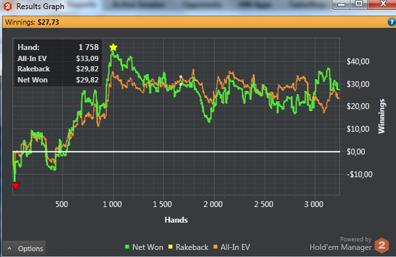
Task: Click the All-In EV $33,09 tooltip value
Action: [x=87, y=58]
